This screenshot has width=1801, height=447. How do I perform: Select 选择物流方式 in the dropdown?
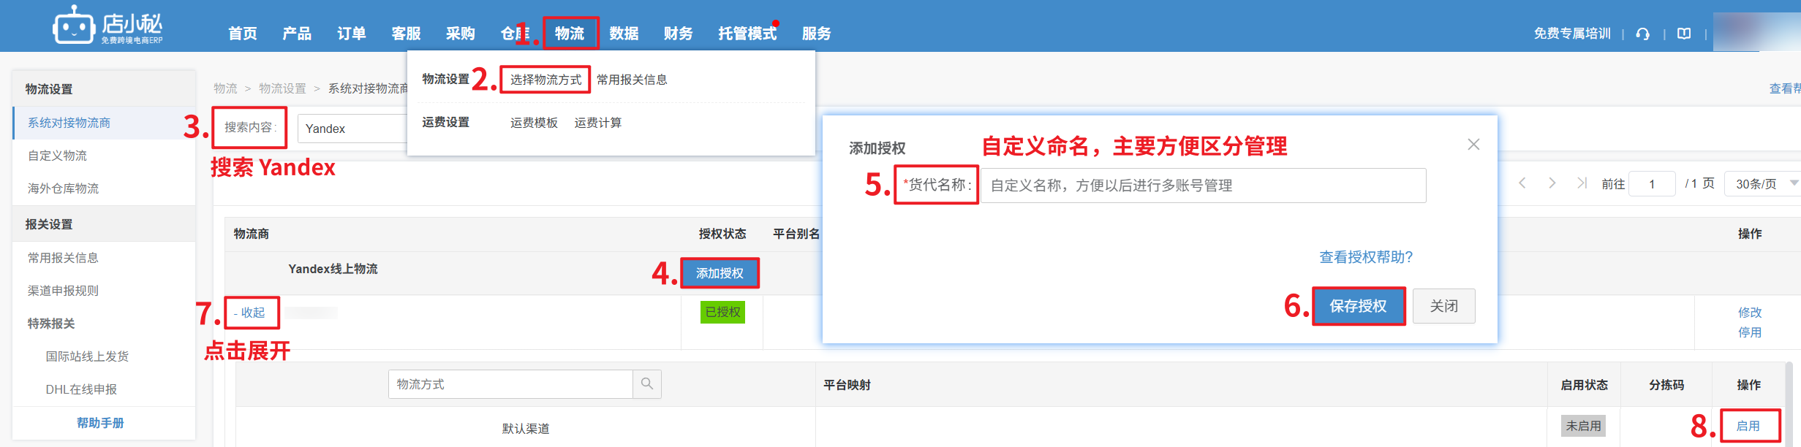click(545, 80)
